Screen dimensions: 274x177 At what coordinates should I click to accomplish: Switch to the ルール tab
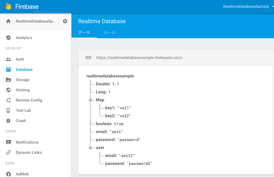109,32
